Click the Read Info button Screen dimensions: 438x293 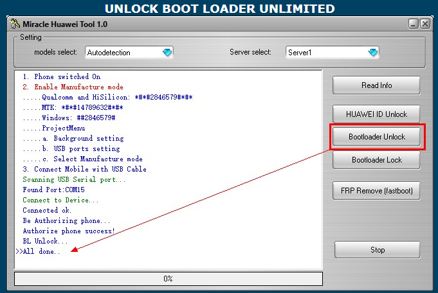(376, 85)
